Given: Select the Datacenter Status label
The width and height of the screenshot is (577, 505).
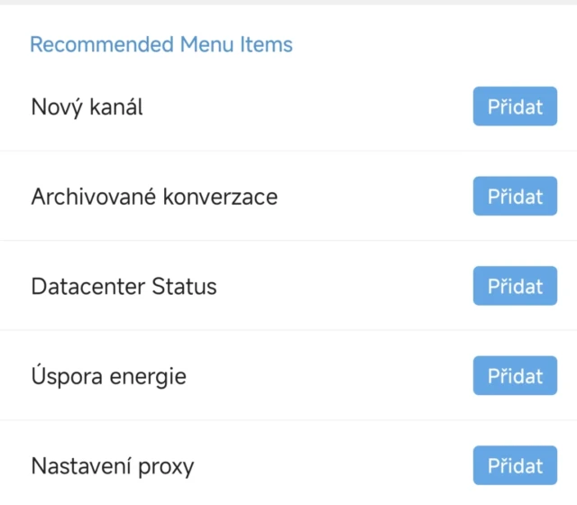Looking at the screenshot, I should (x=124, y=287).
